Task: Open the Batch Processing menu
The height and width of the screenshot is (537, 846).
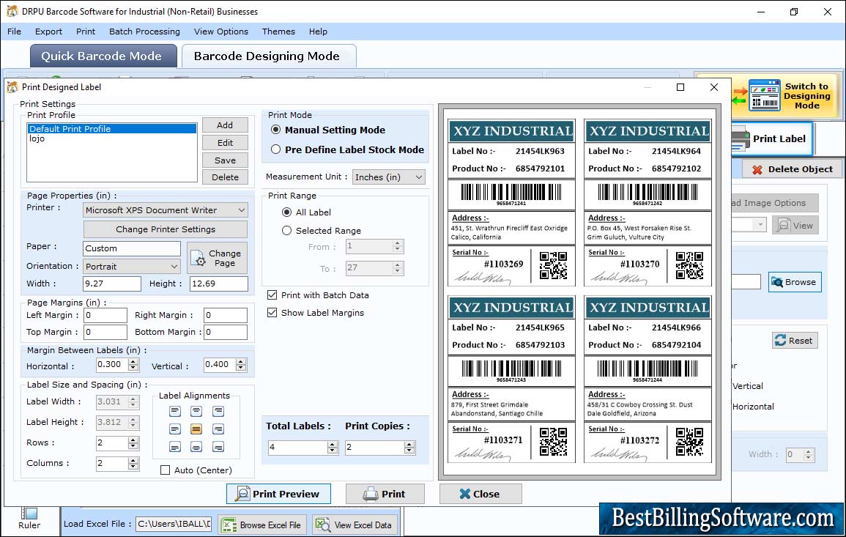Action: coord(144,32)
